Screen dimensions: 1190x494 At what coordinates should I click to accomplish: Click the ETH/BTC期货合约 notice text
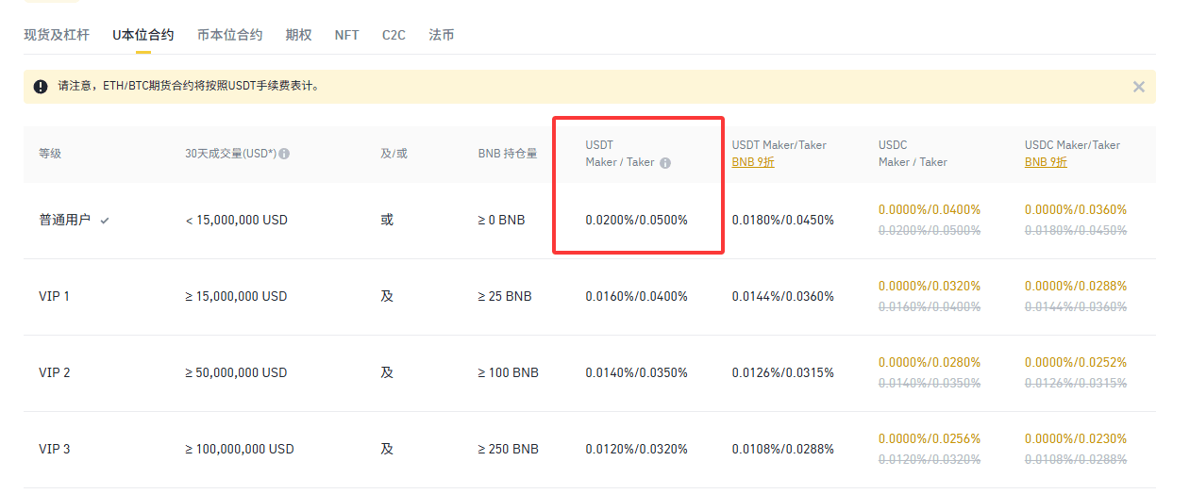click(189, 86)
